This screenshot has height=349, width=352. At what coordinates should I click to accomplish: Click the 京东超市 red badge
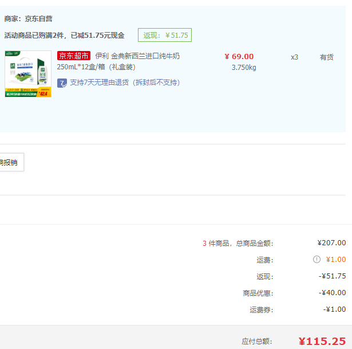[74, 56]
